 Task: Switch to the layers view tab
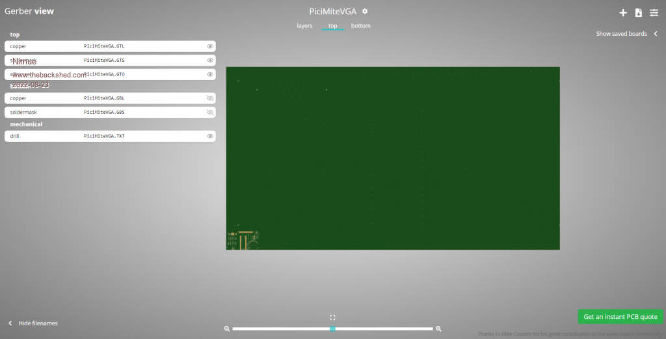point(304,26)
